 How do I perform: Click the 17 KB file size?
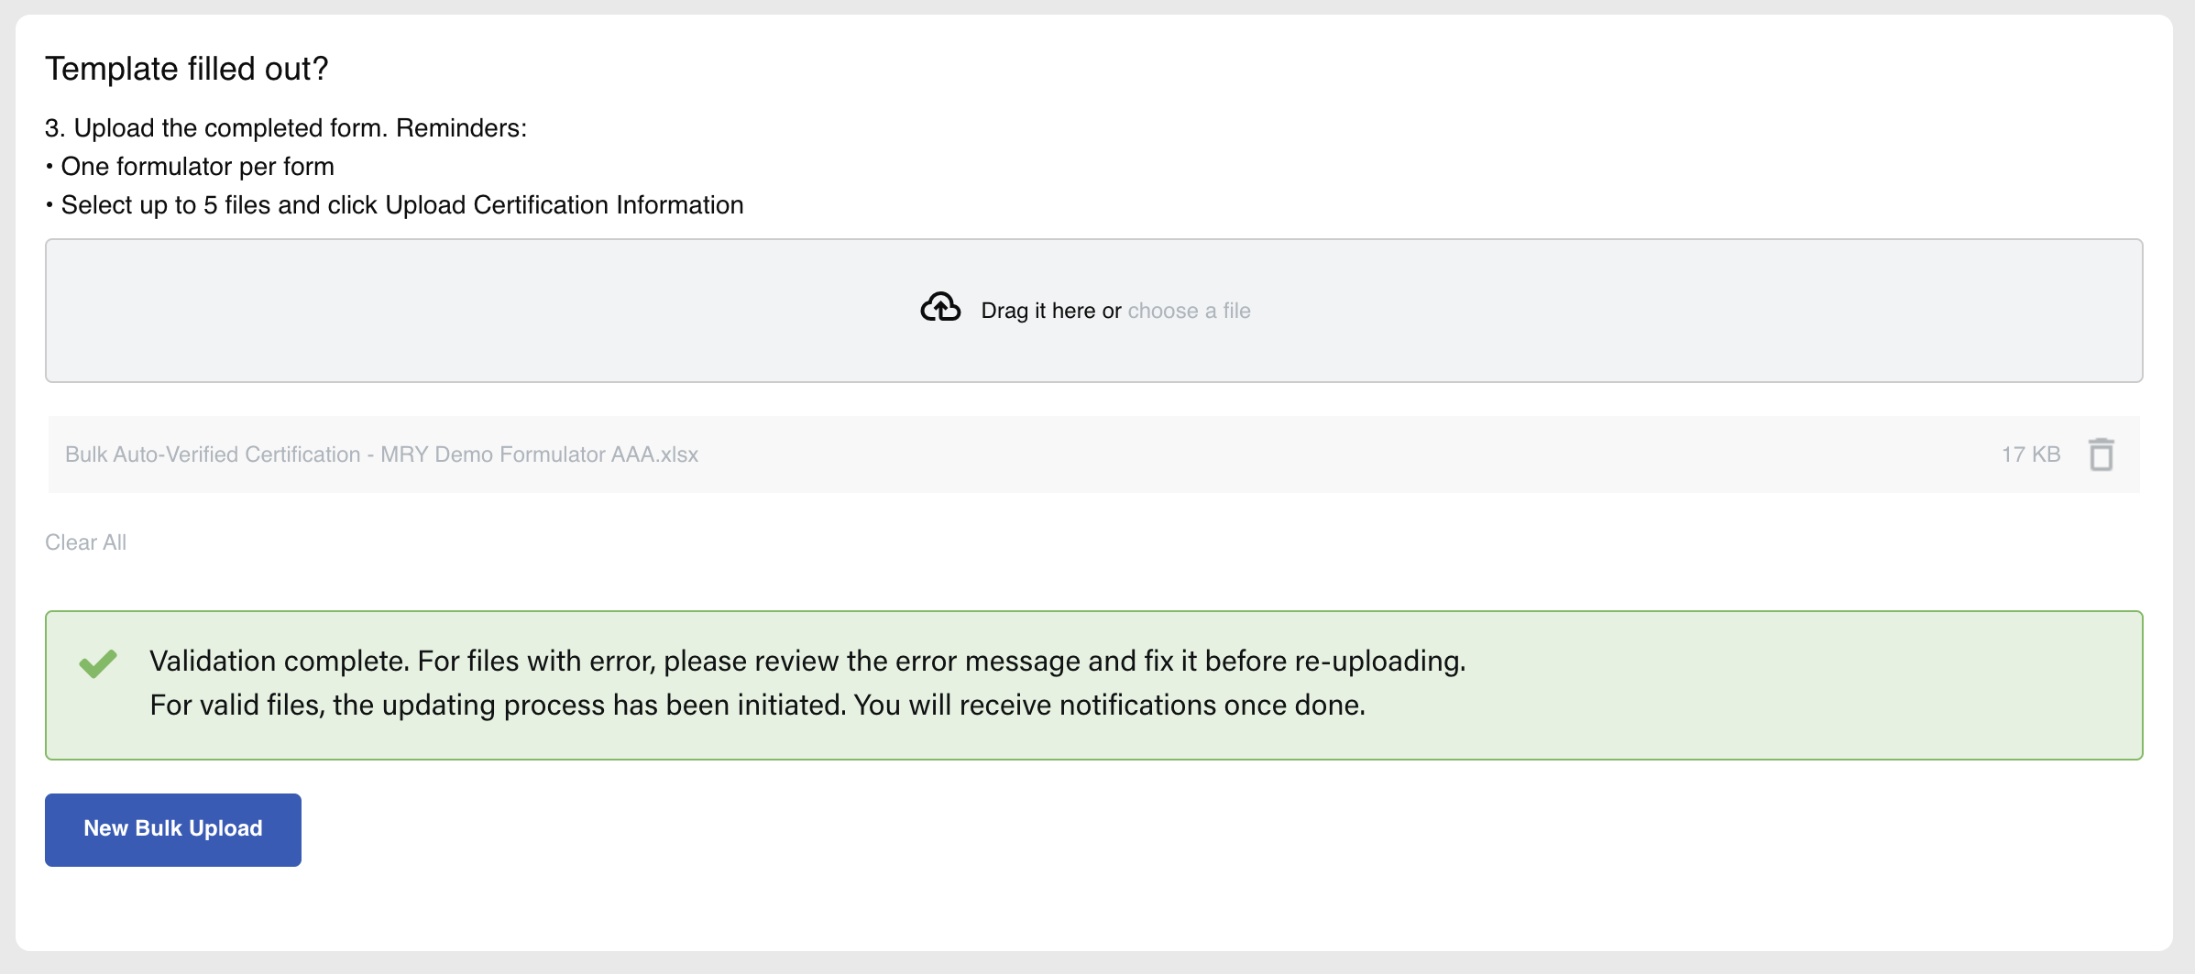(2031, 454)
